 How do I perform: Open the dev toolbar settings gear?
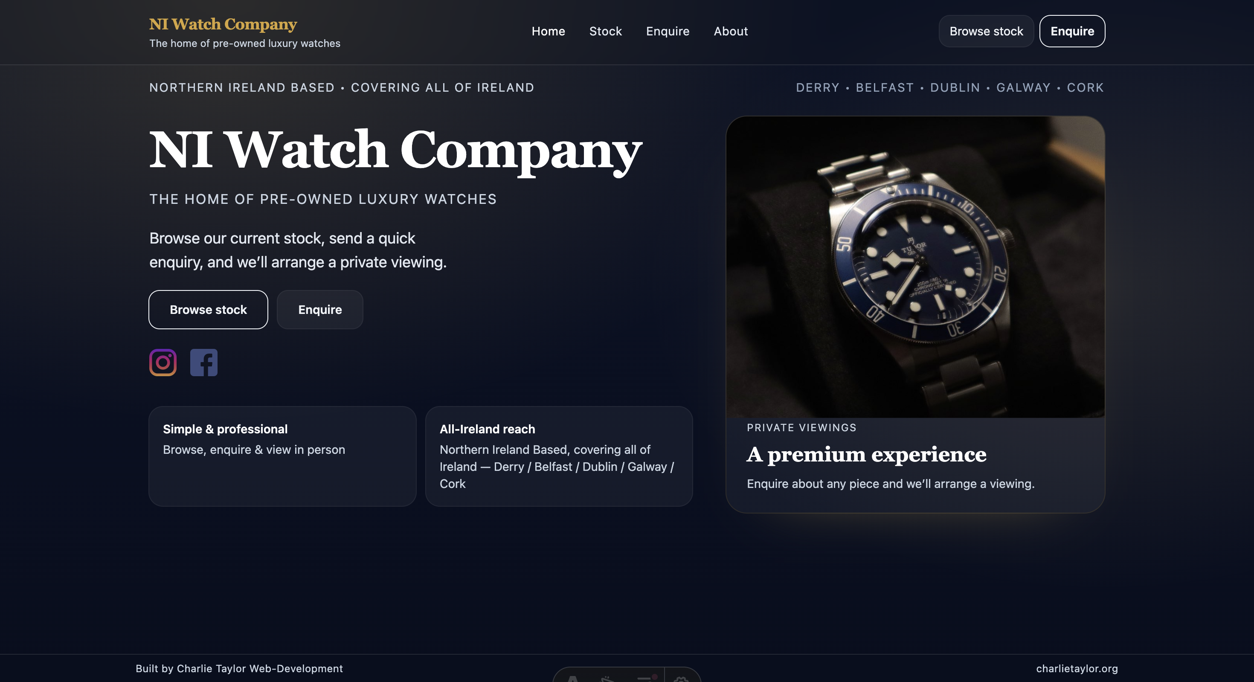[681, 679]
